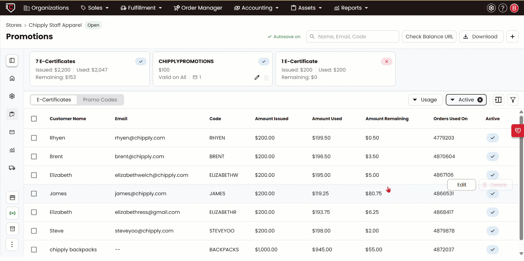524x261 pixels.
Task: Open the analytics chart icon in the sidebar
Action: pyautogui.click(x=12, y=150)
